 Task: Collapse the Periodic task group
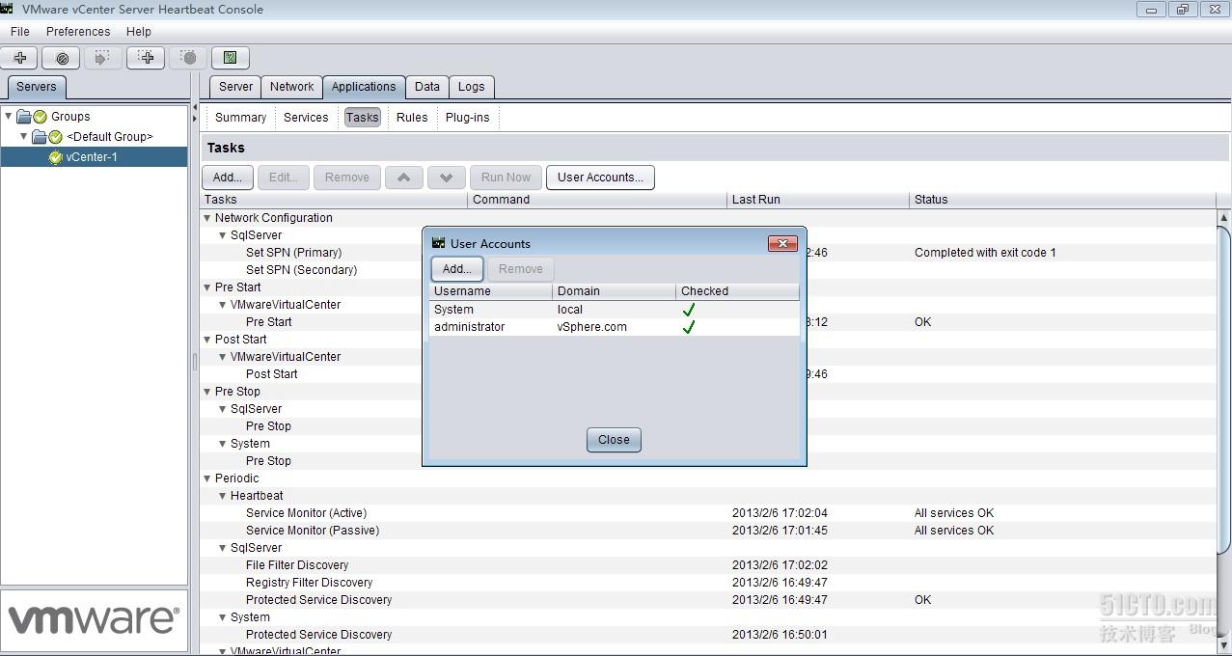(207, 478)
